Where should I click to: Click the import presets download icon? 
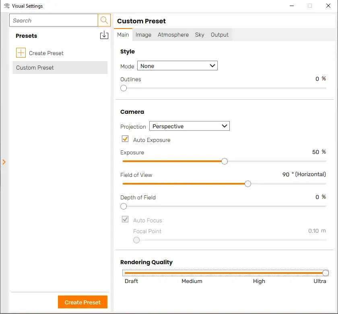[104, 35]
